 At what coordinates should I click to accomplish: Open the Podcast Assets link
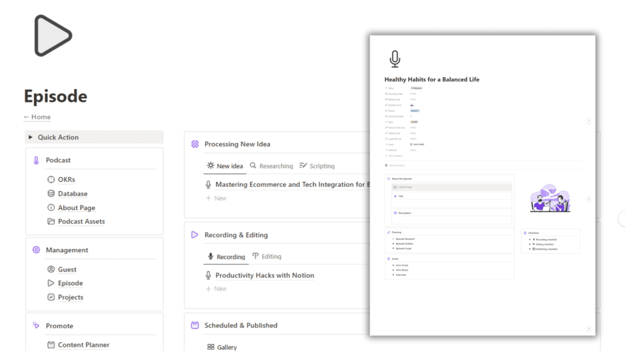pos(81,221)
